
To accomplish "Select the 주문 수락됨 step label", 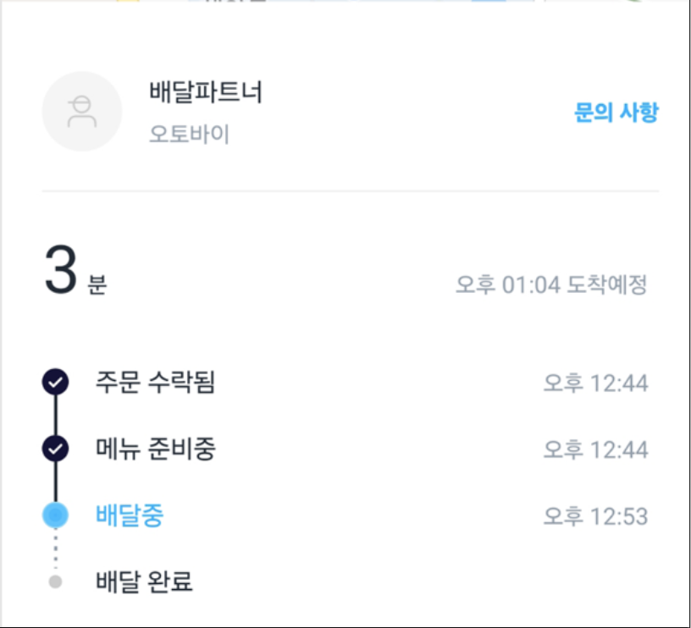I will pyautogui.click(x=156, y=383).
